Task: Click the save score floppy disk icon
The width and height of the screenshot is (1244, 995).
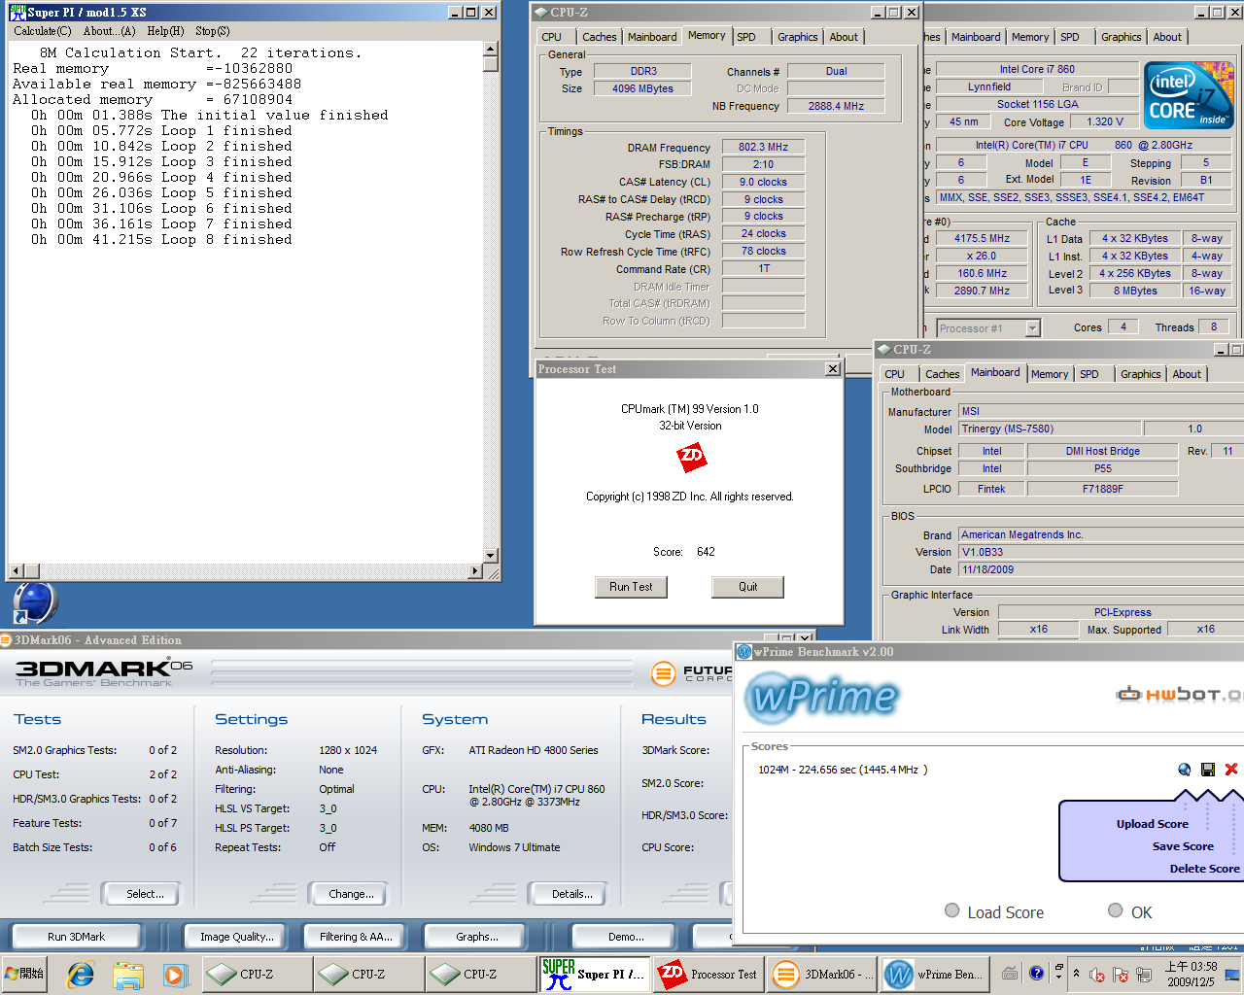Action: [x=1208, y=770]
